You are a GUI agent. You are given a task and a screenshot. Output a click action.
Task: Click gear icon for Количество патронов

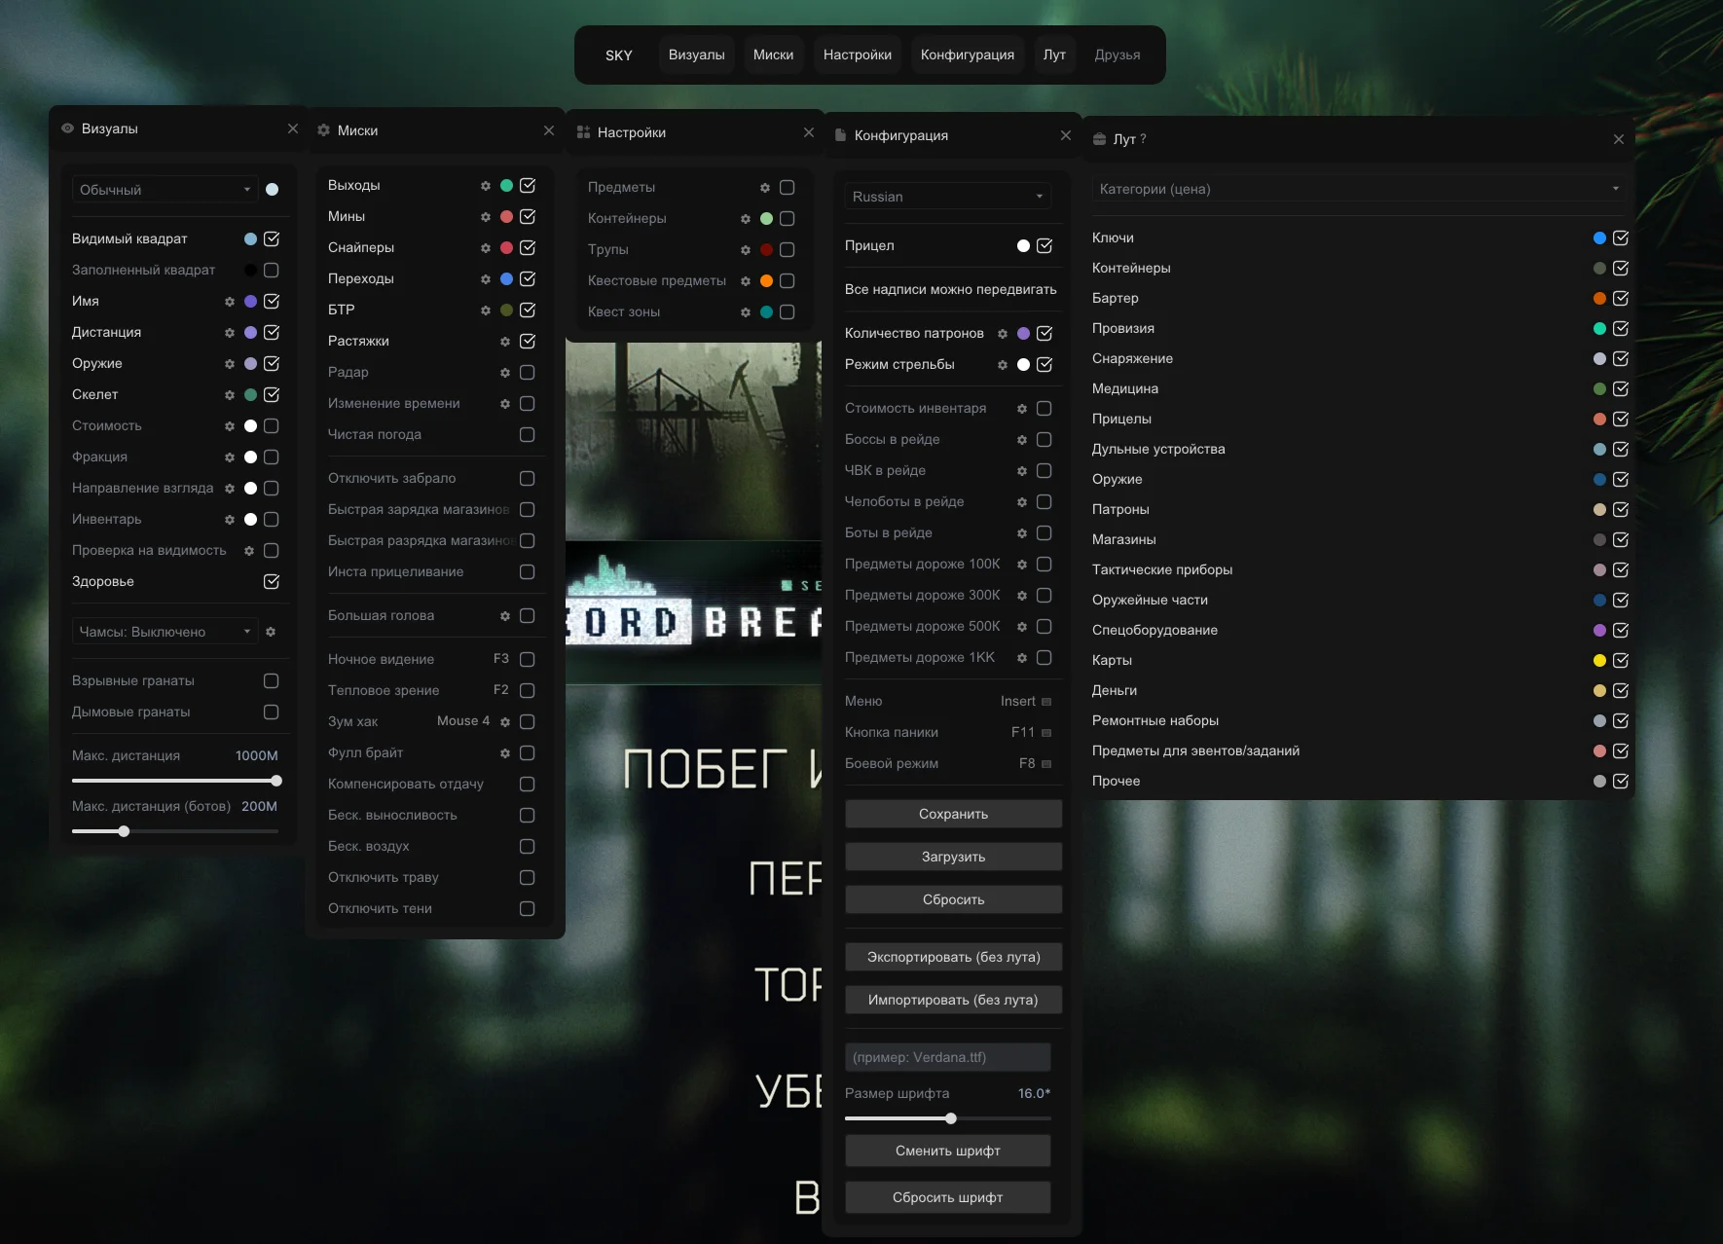coord(1003,334)
